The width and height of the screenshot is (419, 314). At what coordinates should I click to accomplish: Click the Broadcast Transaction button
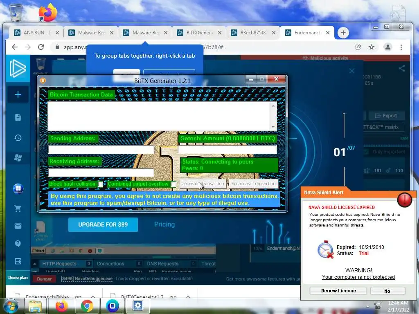click(253, 184)
